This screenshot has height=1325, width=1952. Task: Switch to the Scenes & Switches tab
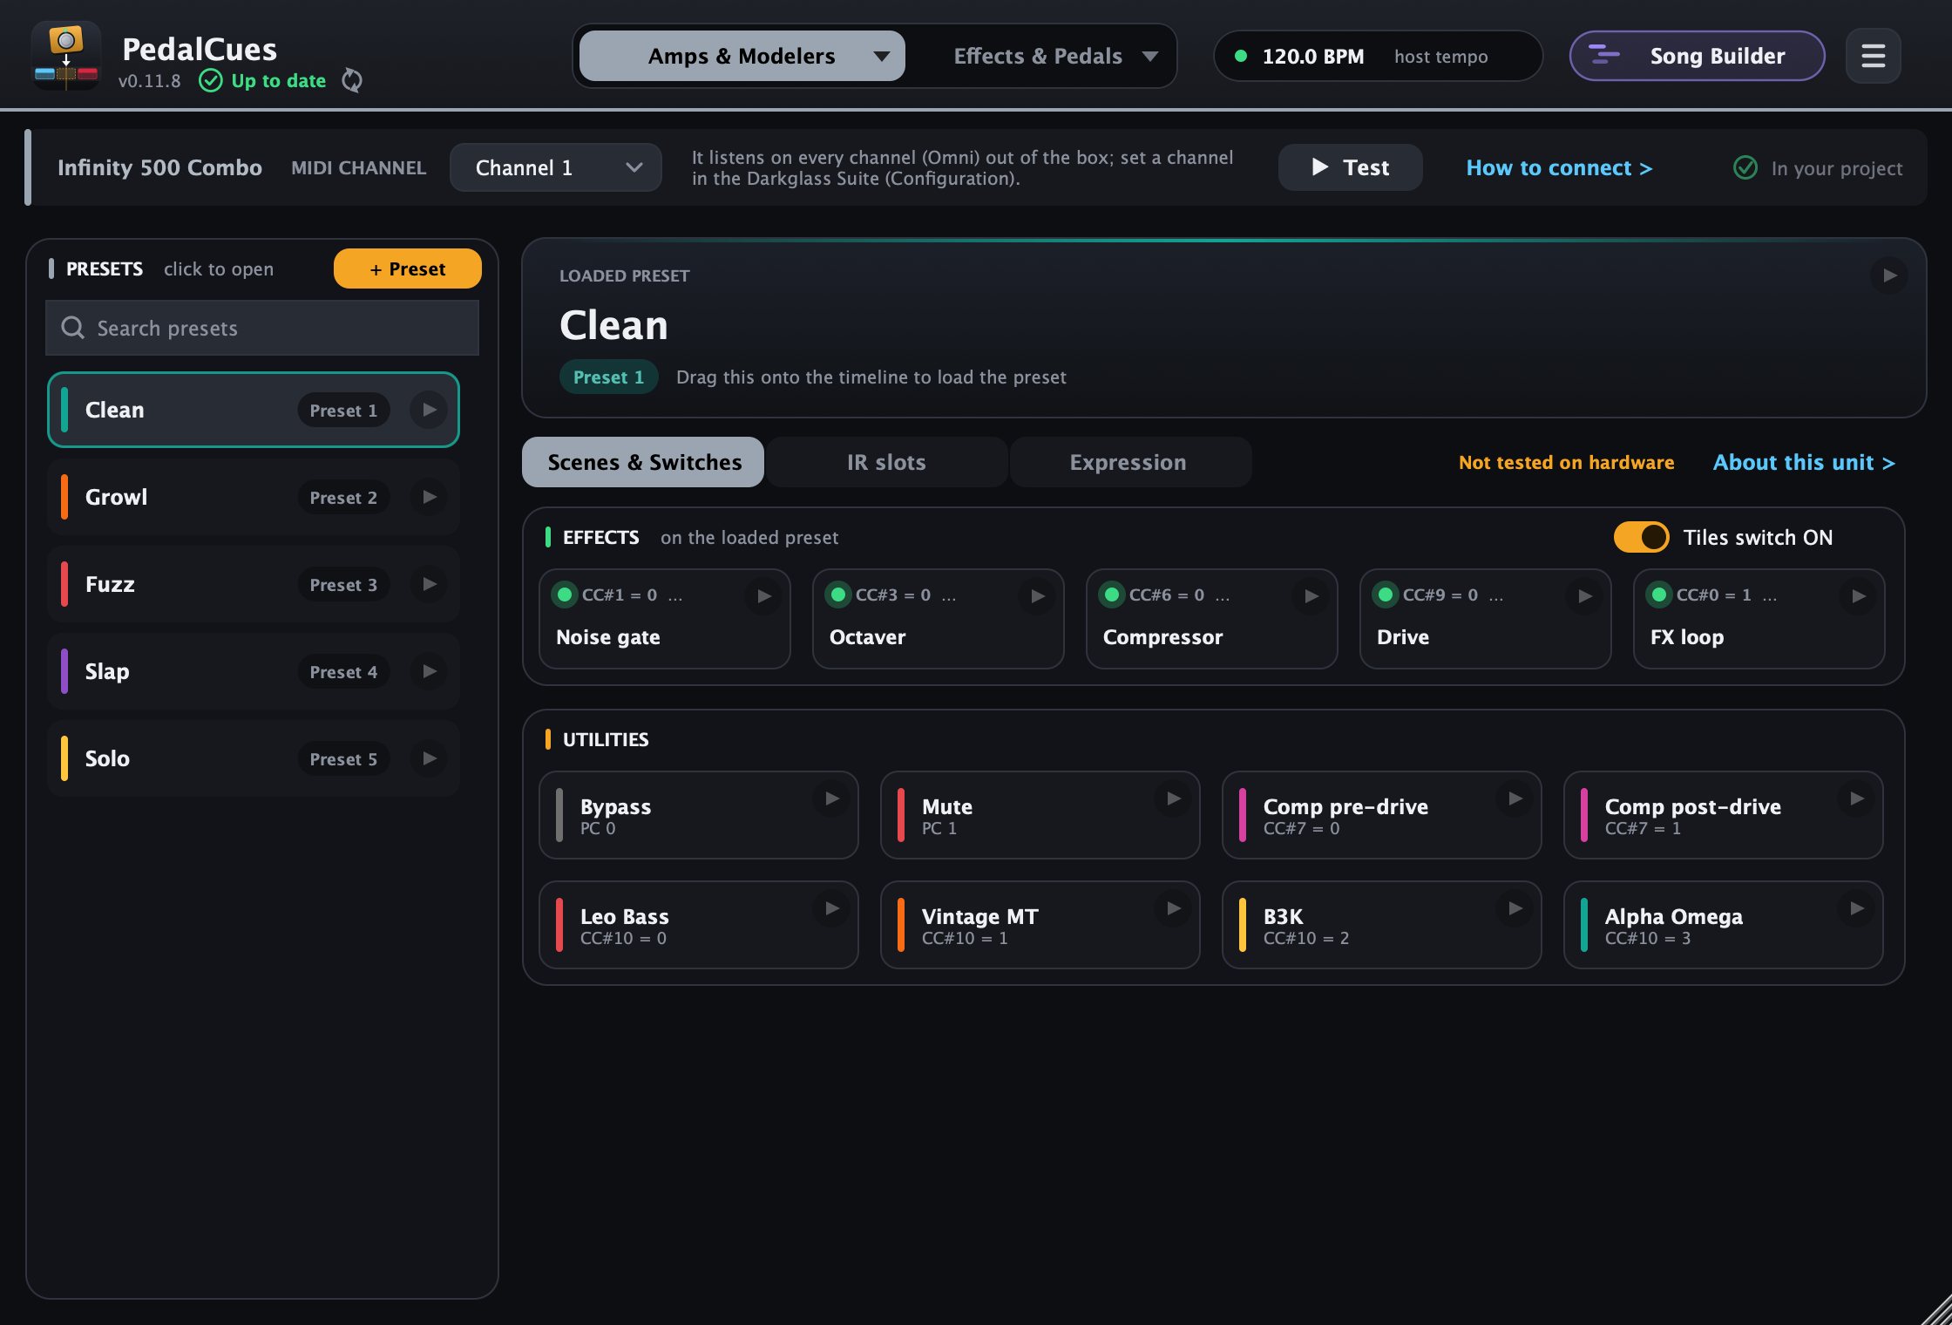[x=643, y=462]
